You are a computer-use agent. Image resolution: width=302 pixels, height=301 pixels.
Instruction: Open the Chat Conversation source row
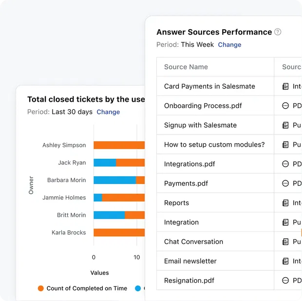coord(193,242)
